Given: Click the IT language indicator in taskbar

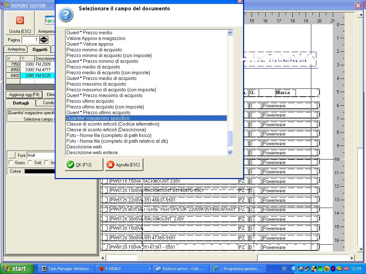Looking at the screenshot, I should [284, 269].
